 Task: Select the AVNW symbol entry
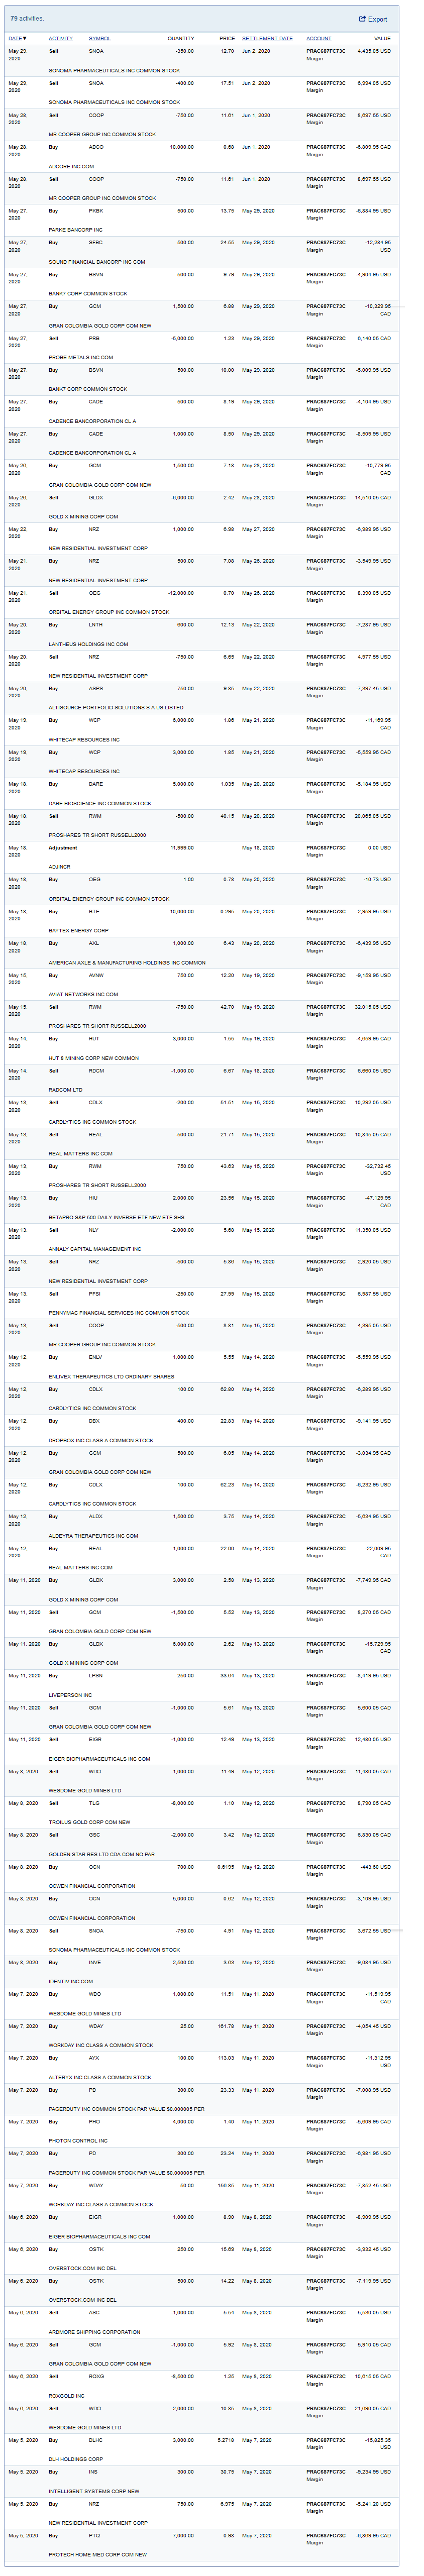pyautogui.click(x=96, y=975)
